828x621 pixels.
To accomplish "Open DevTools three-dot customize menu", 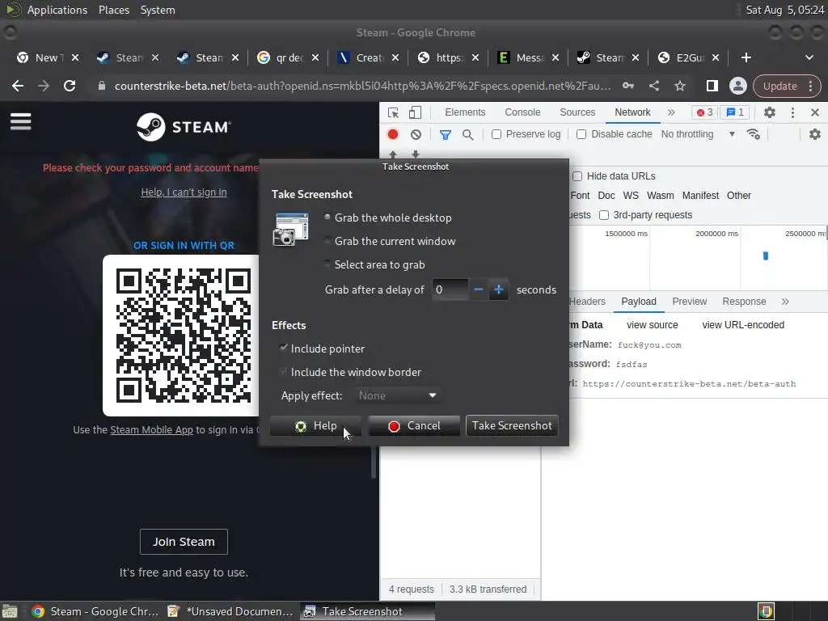I will 792,112.
